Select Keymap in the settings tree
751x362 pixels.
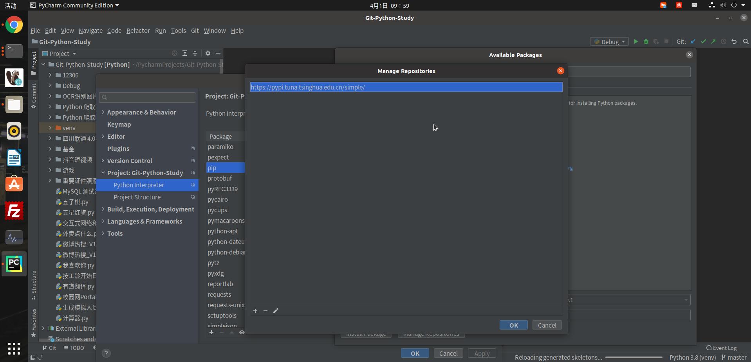pyautogui.click(x=119, y=124)
